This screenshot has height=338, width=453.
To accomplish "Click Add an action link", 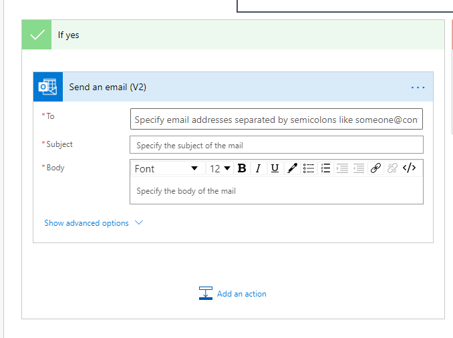I will (x=241, y=294).
